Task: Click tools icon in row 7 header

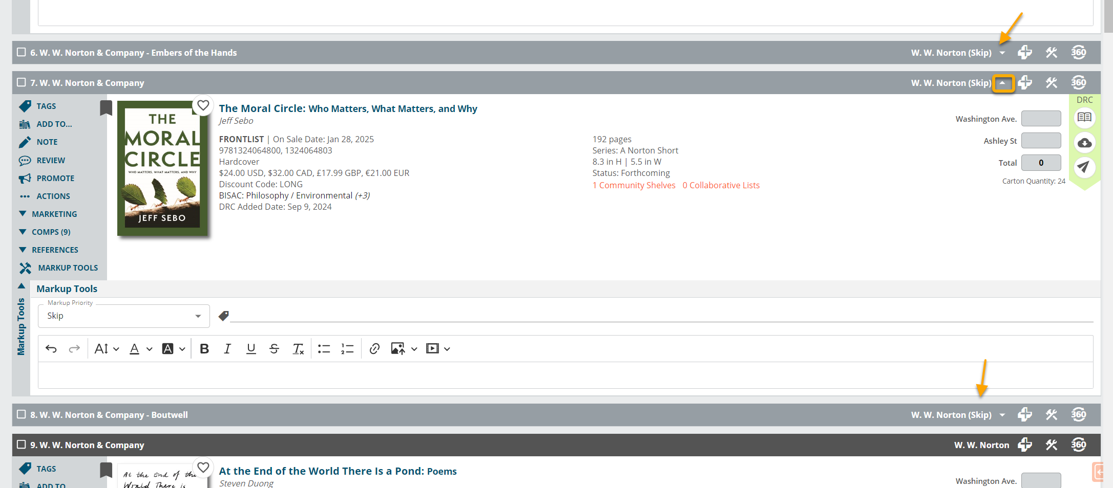Action: pyautogui.click(x=1052, y=82)
